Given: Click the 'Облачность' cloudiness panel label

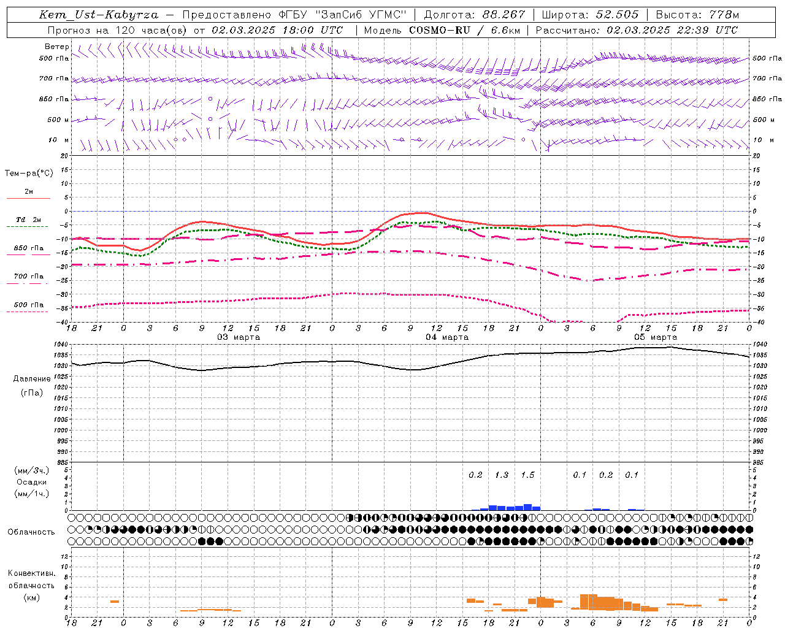Looking at the screenshot, I should pos(31,532).
